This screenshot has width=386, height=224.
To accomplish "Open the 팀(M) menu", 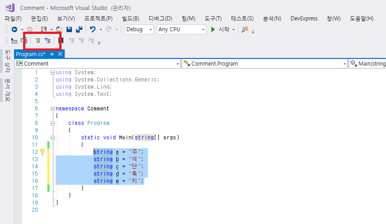I will [x=189, y=19].
